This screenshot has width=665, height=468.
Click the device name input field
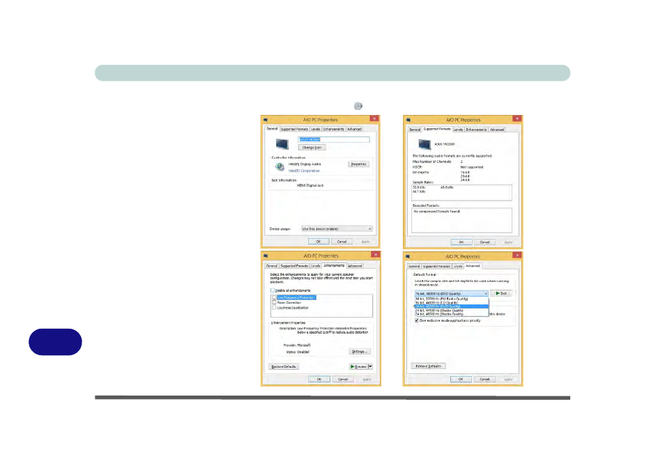pos(334,139)
